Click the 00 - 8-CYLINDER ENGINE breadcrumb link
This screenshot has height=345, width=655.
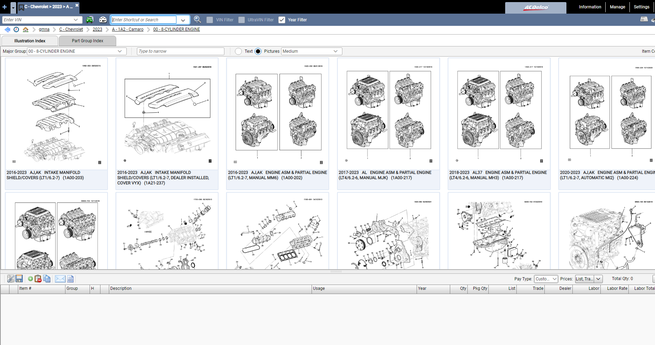coord(176,29)
